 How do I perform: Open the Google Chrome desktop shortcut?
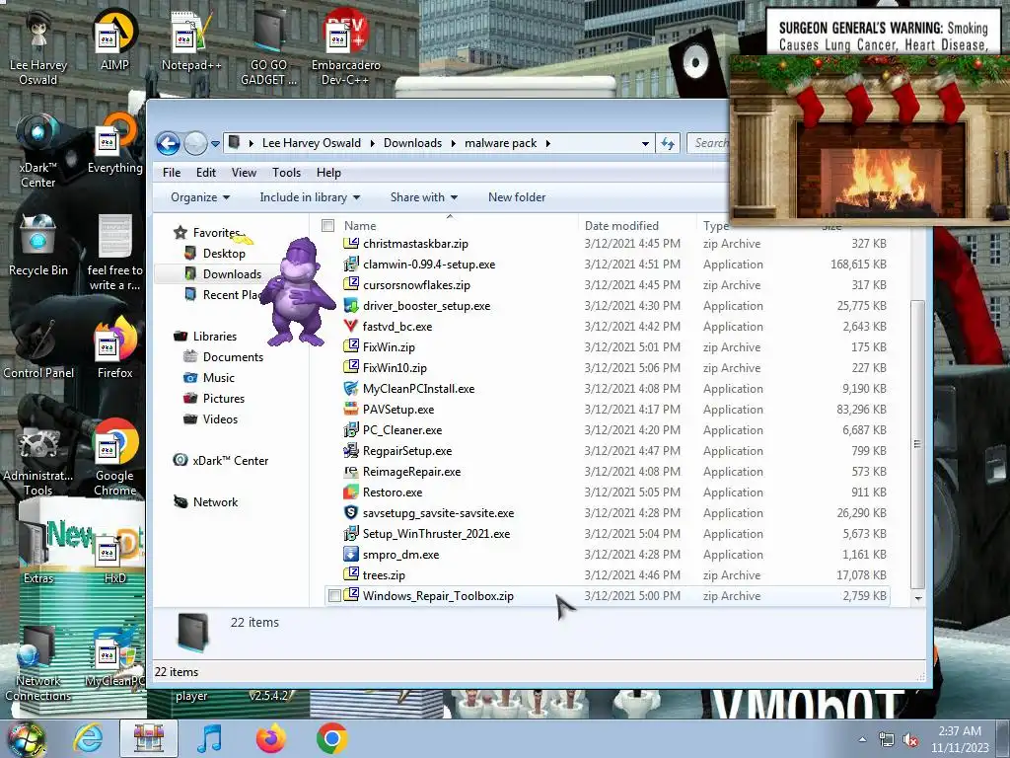pyautogui.click(x=114, y=458)
